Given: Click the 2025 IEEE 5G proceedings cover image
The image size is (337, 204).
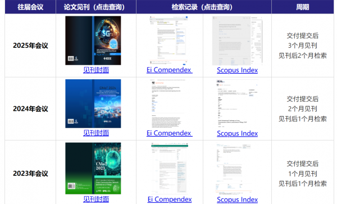Looking at the screenshot, I should click(x=93, y=40).
